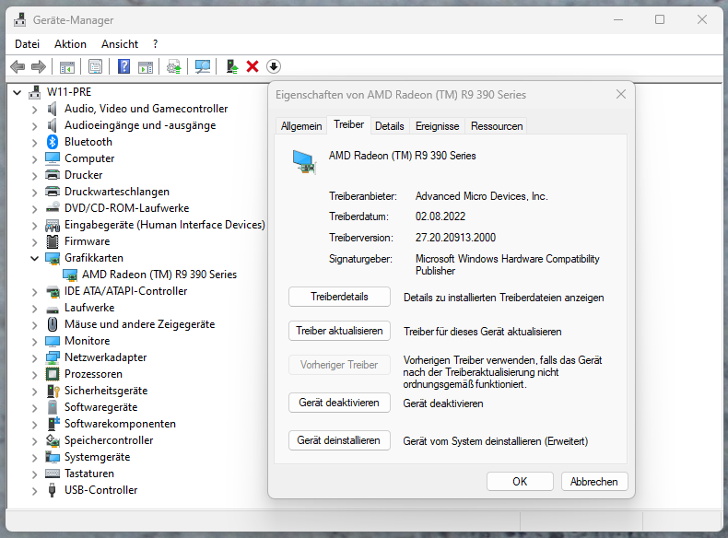
Task: Click the Prozessoren icon in tree
Action: pos(53,374)
